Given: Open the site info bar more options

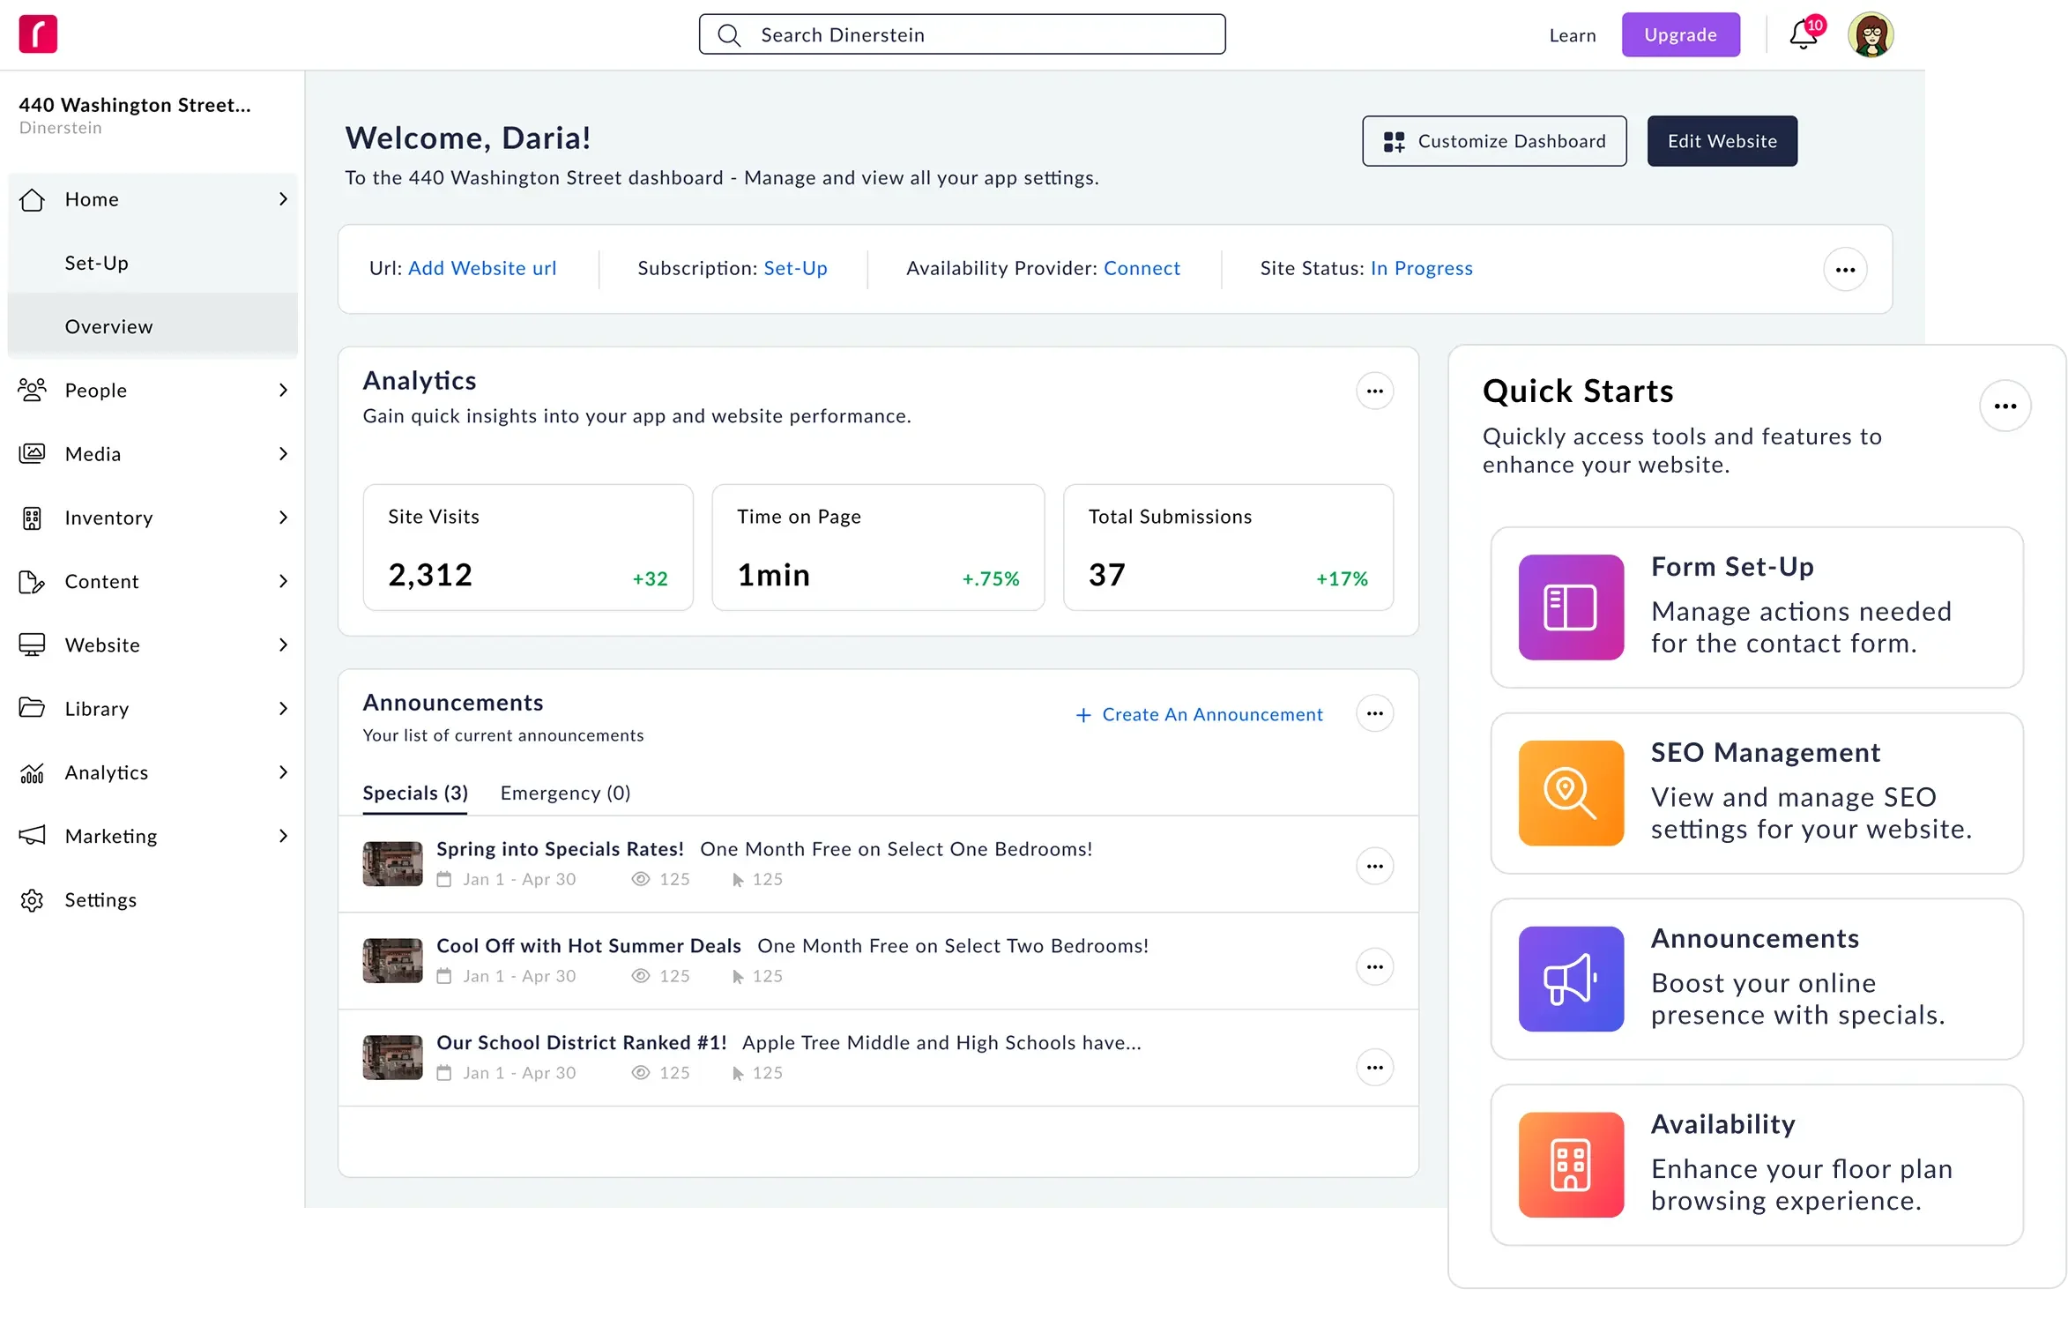Looking at the screenshot, I should pos(1845,270).
